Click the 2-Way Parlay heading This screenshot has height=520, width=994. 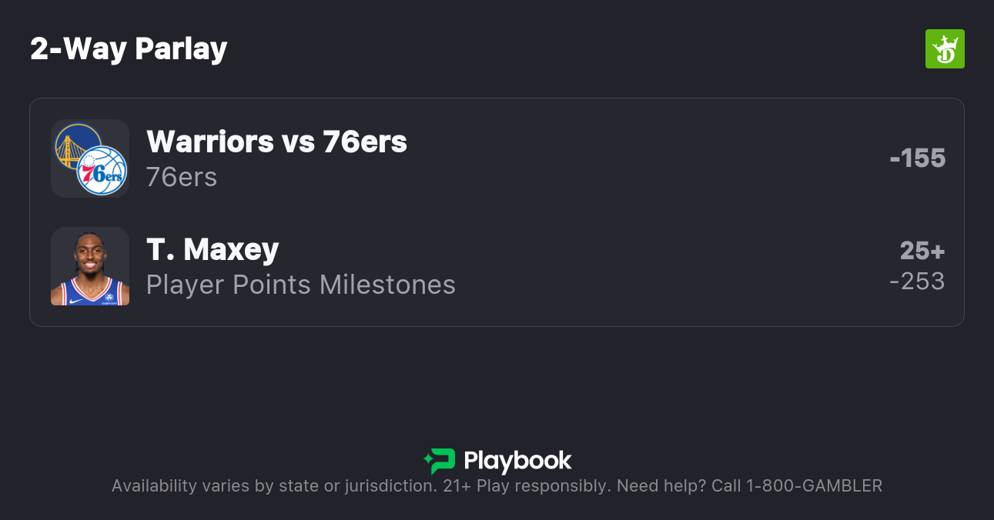coord(129,49)
